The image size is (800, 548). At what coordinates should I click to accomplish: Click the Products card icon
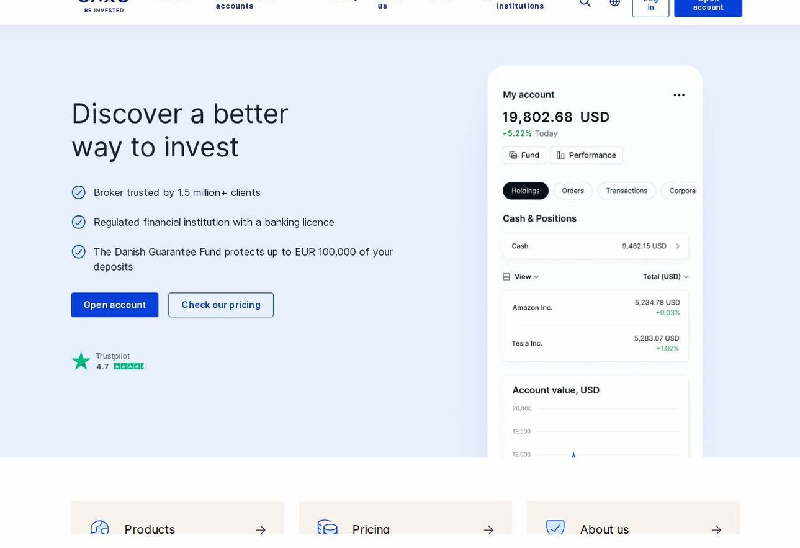[x=99, y=528]
